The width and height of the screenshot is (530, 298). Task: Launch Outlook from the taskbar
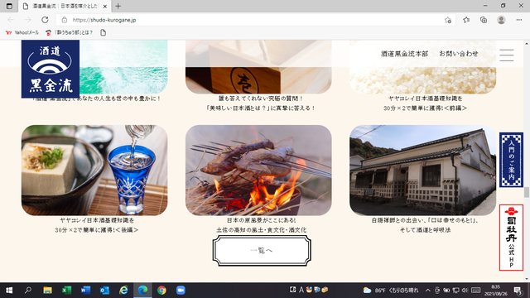(x=104, y=291)
